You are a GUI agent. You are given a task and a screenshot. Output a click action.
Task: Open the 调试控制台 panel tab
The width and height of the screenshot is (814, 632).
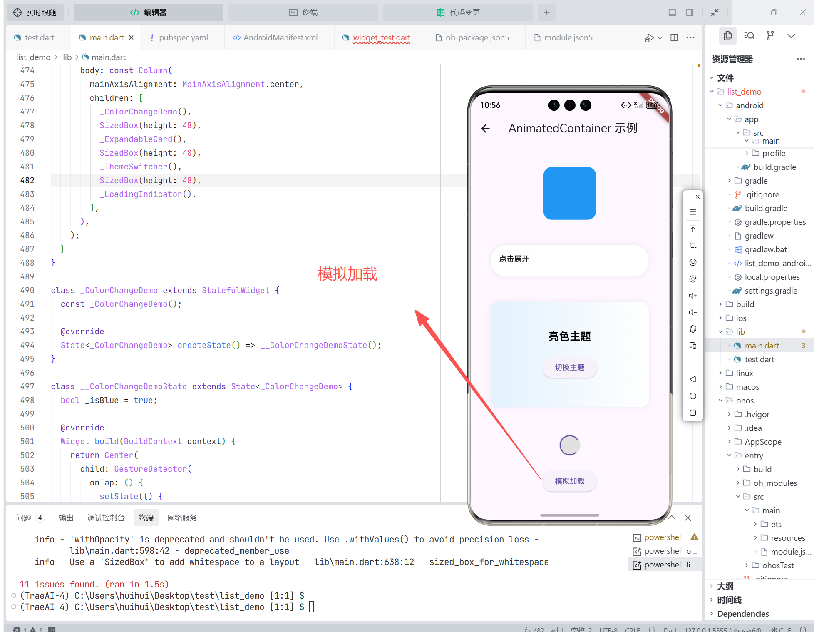tap(106, 518)
